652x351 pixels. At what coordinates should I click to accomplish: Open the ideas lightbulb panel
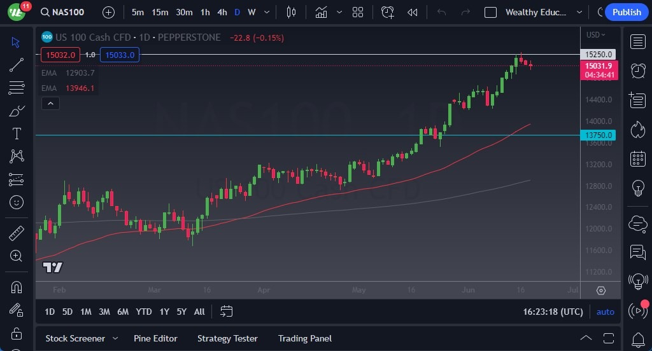pyautogui.click(x=637, y=188)
